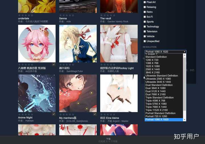The height and width of the screenshot is (144, 205).
Task: Click the Senna wallpaper title
Action: point(63,19)
